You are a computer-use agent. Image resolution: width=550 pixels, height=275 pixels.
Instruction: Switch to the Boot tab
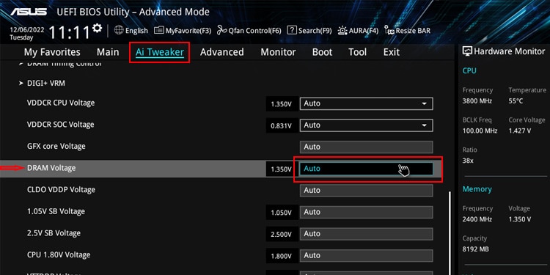pos(322,52)
